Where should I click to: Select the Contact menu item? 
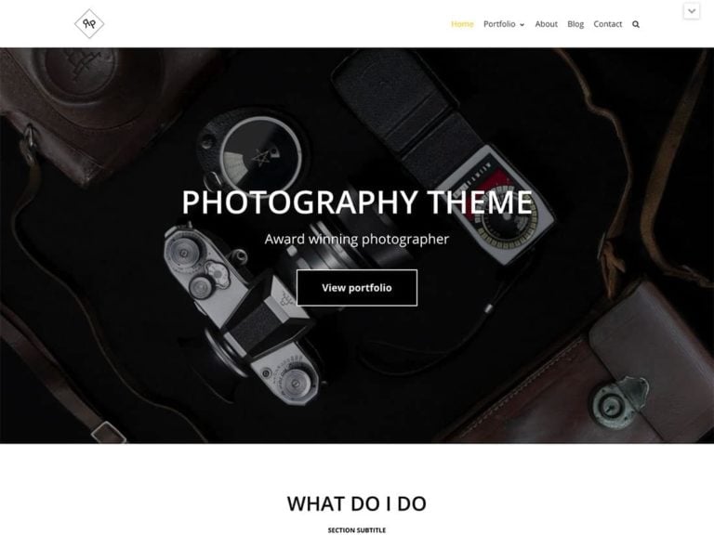[607, 24]
